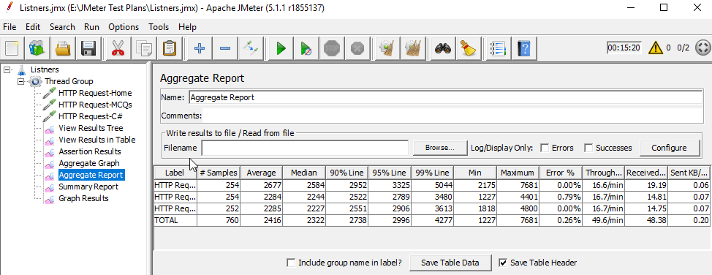
Task: Open the Function Helper list icon
Action: 498,48
